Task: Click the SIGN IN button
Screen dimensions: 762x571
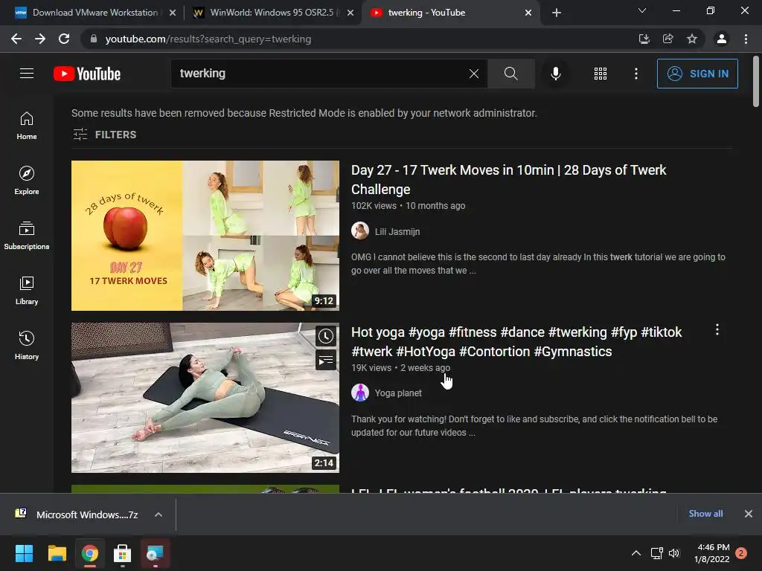Action: tap(697, 74)
